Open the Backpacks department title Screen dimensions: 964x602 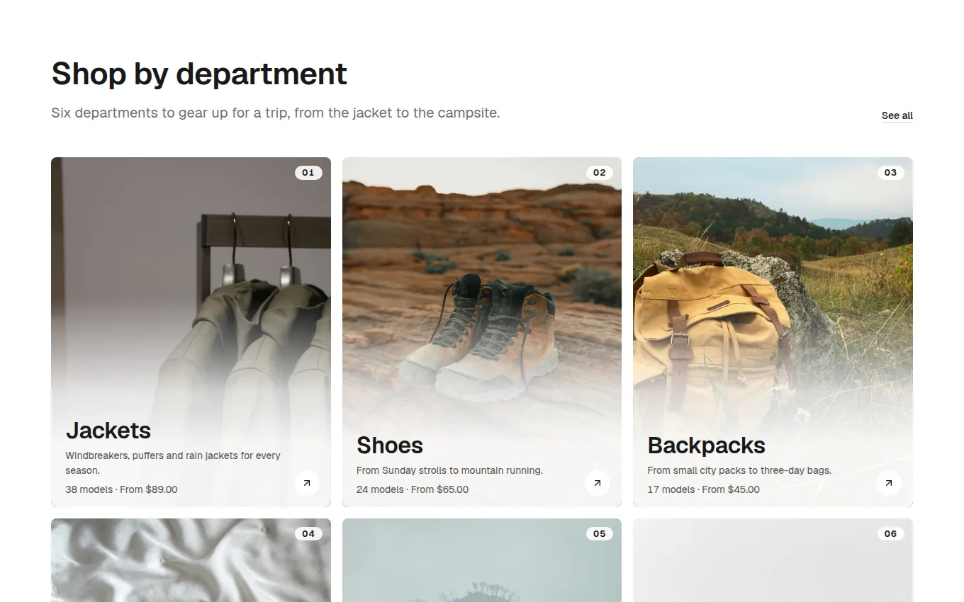[x=706, y=445]
